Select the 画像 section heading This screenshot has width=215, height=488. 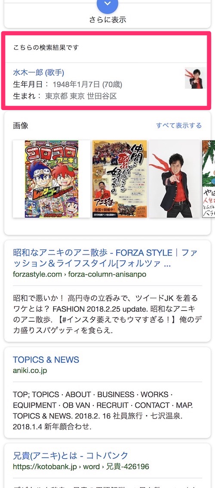point(21,126)
